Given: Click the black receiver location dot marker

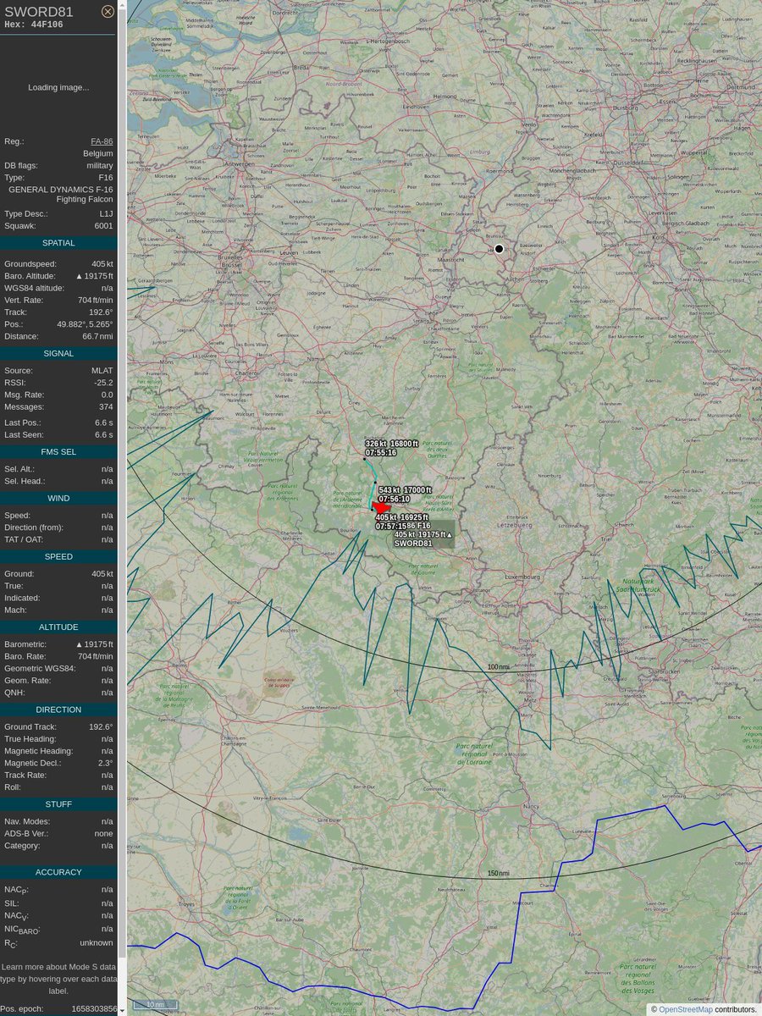Looking at the screenshot, I should click(x=499, y=248).
